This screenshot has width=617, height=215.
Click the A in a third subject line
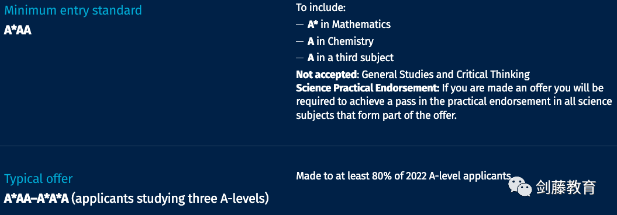click(x=350, y=58)
